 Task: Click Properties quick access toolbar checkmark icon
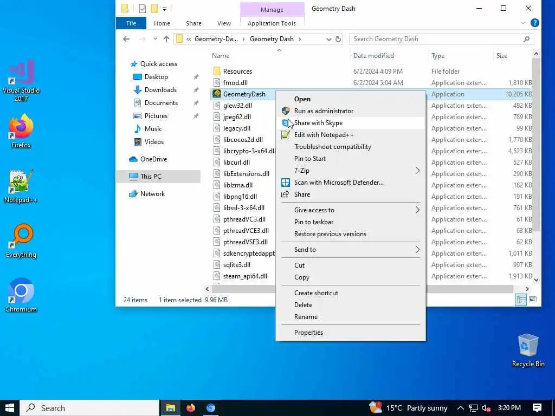(143, 9)
